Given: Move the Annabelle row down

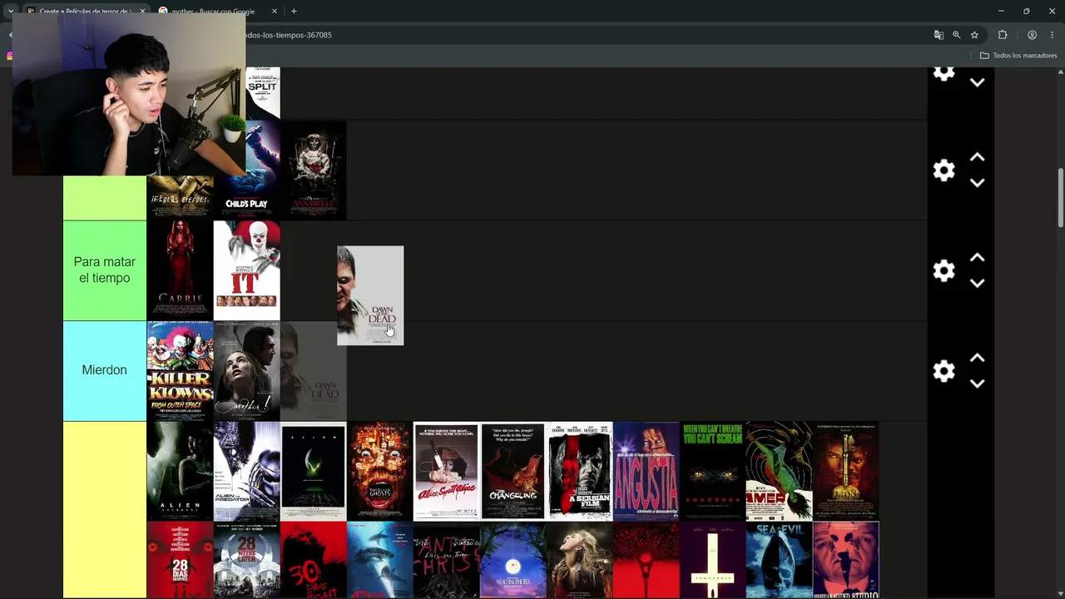Looking at the screenshot, I should coord(978,182).
